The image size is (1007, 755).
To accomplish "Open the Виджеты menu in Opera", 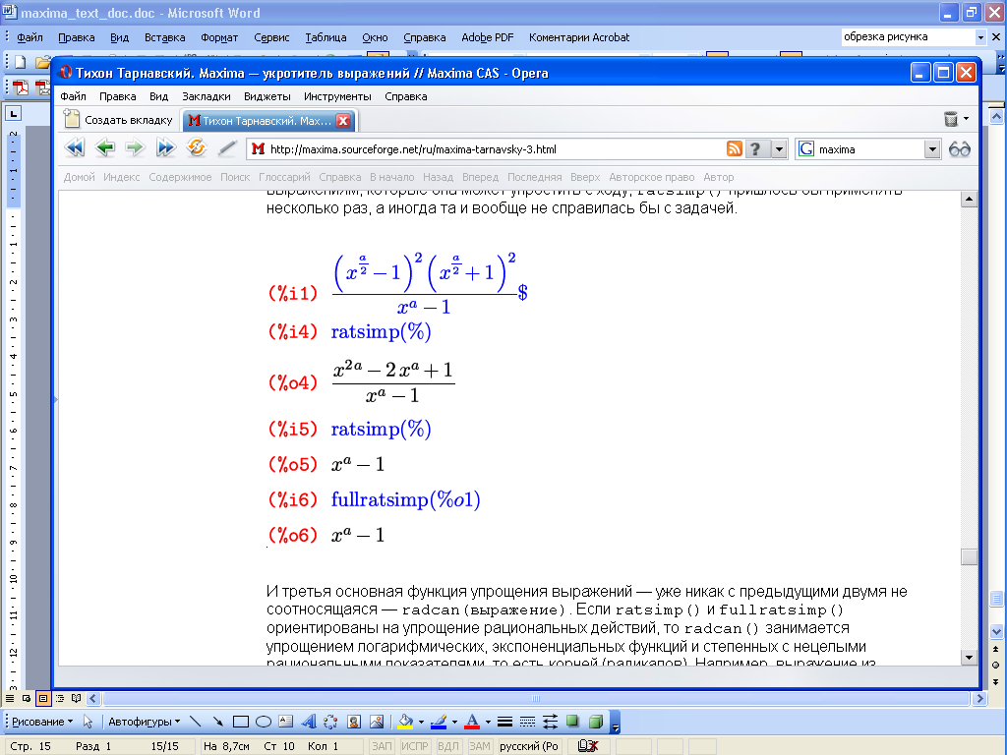I will point(267,96).
